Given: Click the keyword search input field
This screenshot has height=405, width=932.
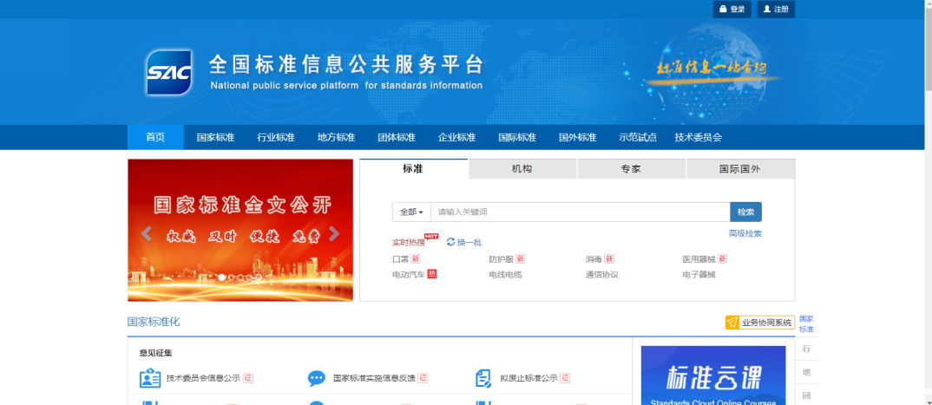Looking at the screenshot, I should pyautogui.click(x=580, y=212).
